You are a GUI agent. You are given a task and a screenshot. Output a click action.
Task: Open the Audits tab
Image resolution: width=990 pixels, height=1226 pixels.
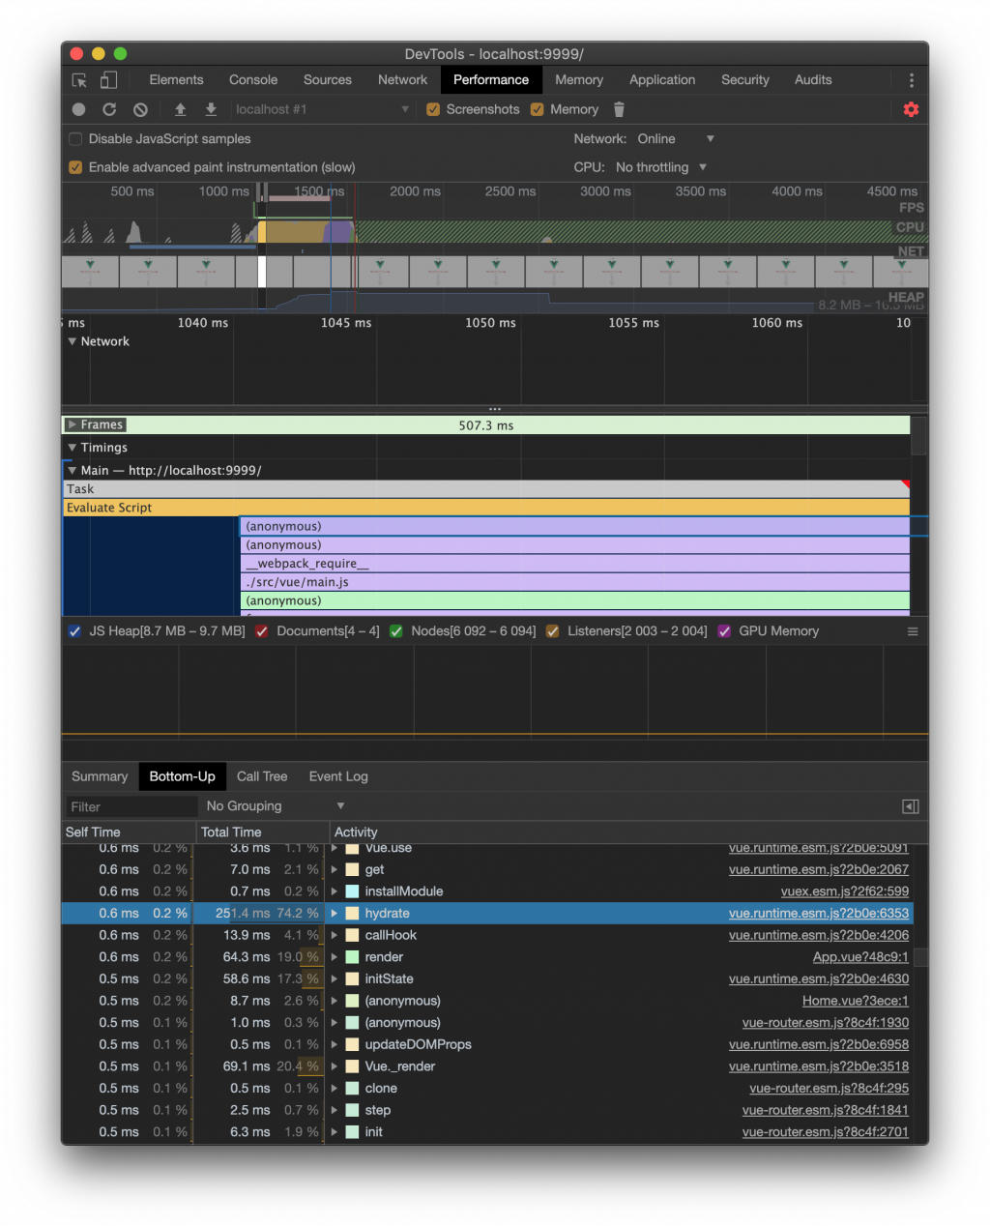(813, 80)
